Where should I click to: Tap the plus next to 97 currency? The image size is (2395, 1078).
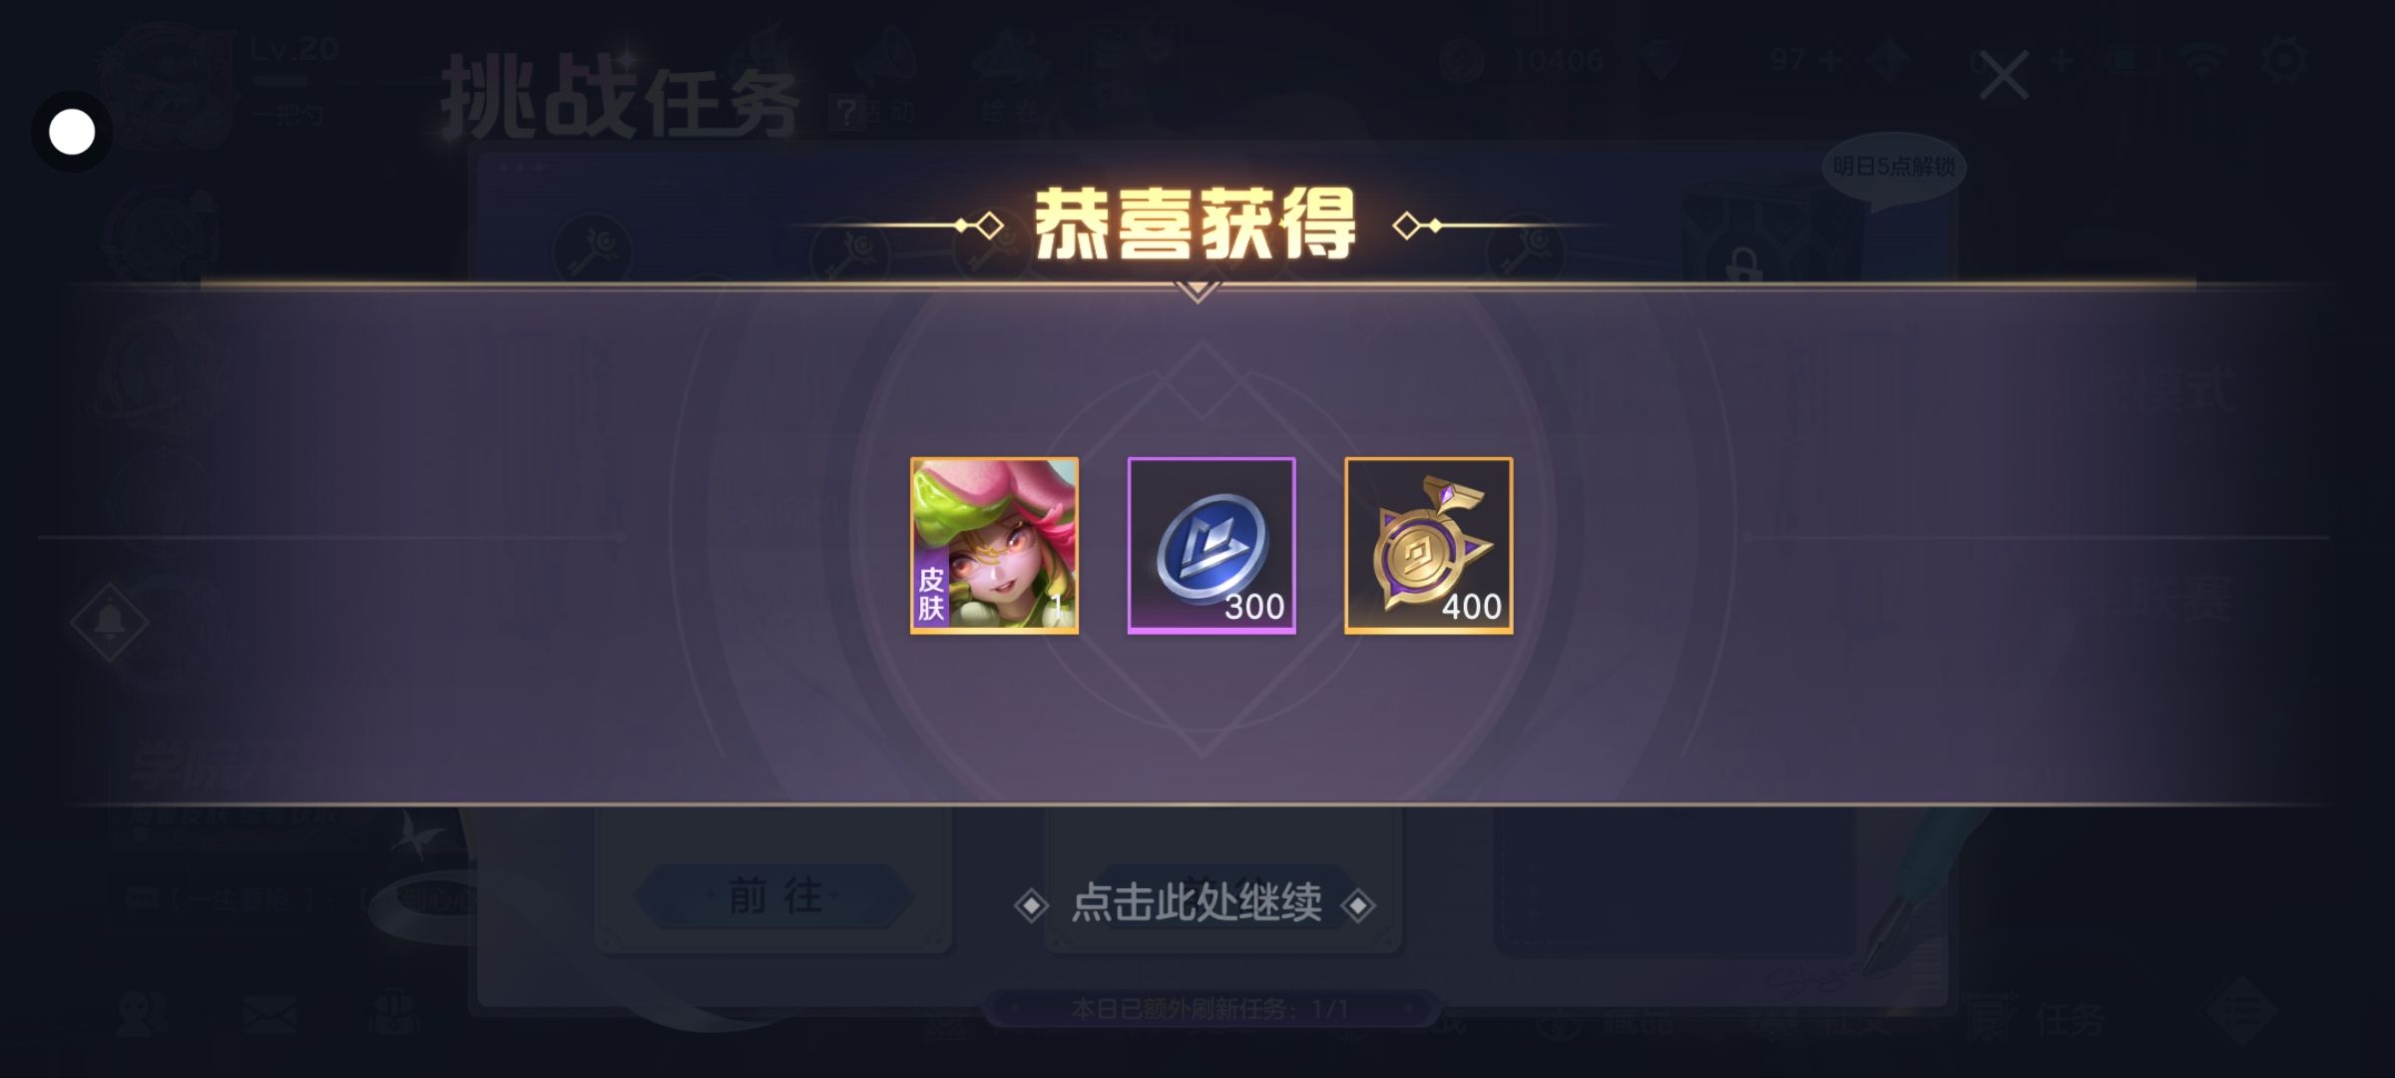point(1829,62)
